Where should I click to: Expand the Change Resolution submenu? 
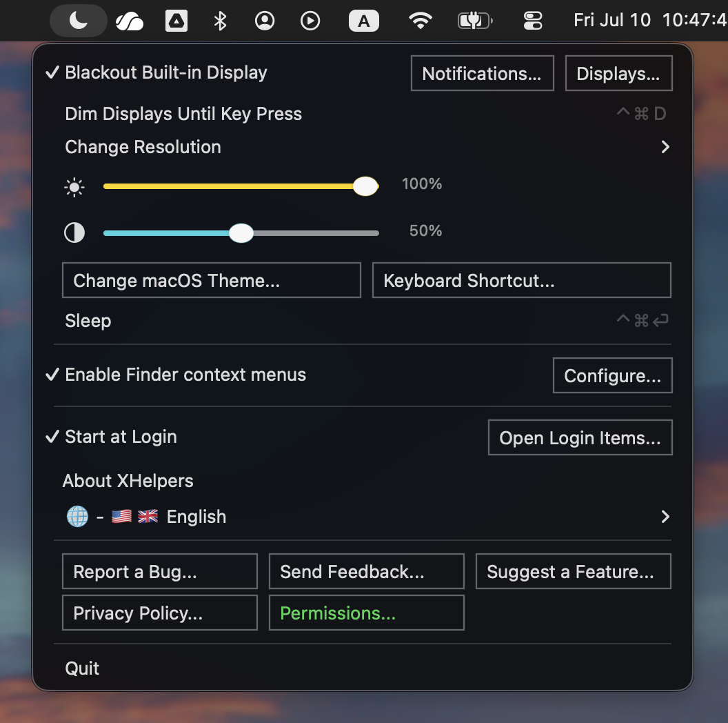click(x=363, y=147)
